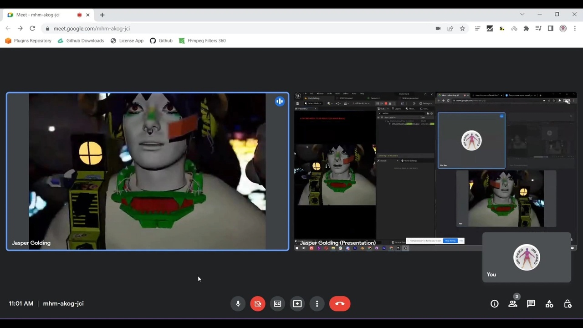Open the chart graph extension icon
The width and height of the screenshot is (583, 328).
pyautogui.click(x=490, y=28)
